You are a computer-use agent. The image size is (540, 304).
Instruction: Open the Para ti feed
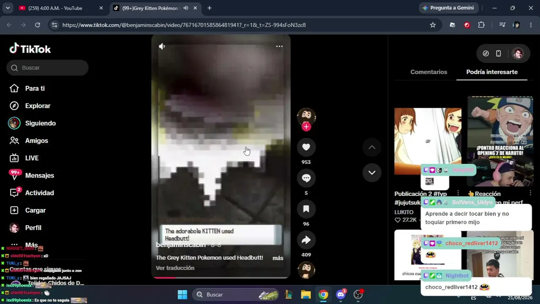point(27,88)
